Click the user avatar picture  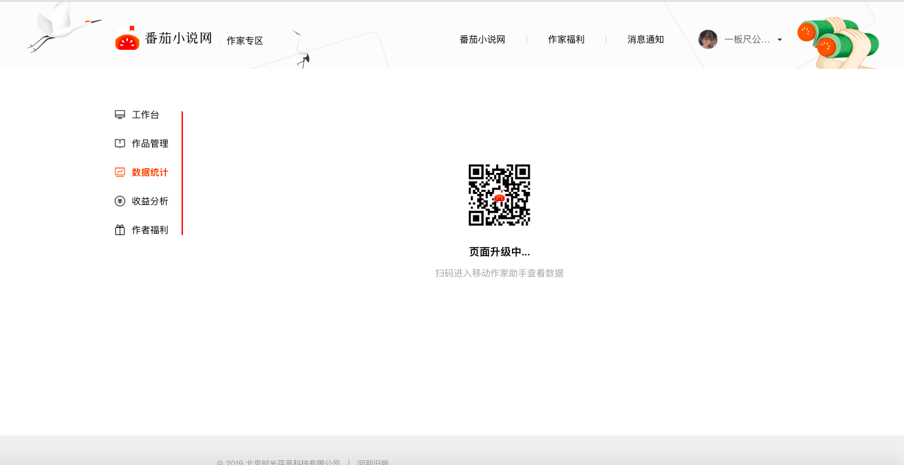click(708, 39)
